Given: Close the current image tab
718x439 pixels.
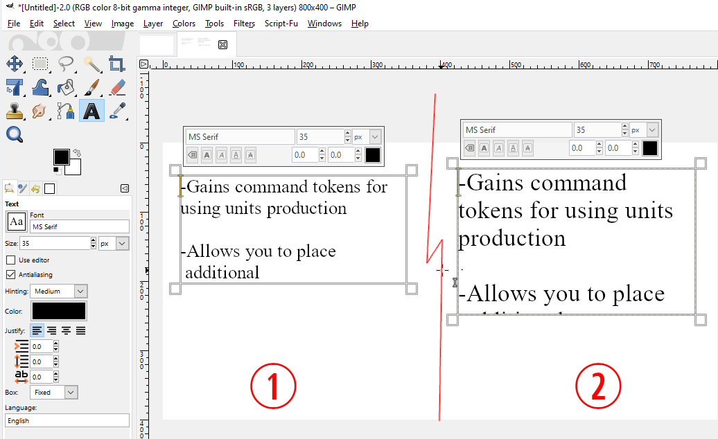Looking at the screenshot, I should point(222,44).
